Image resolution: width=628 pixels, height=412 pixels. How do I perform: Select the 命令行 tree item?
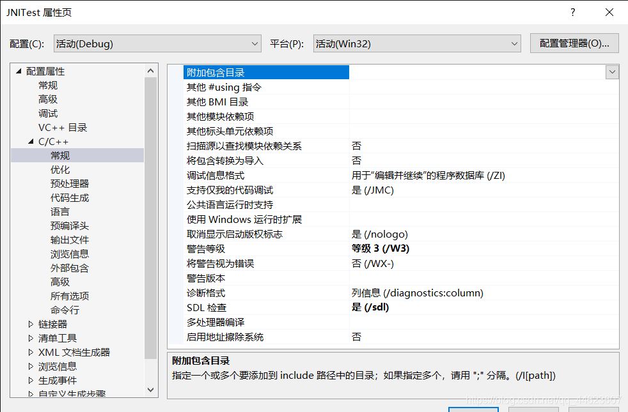coord(65,310)
